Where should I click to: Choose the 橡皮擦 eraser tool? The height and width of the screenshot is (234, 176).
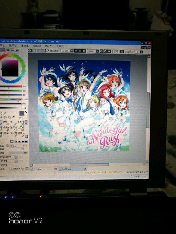(6, 129)
